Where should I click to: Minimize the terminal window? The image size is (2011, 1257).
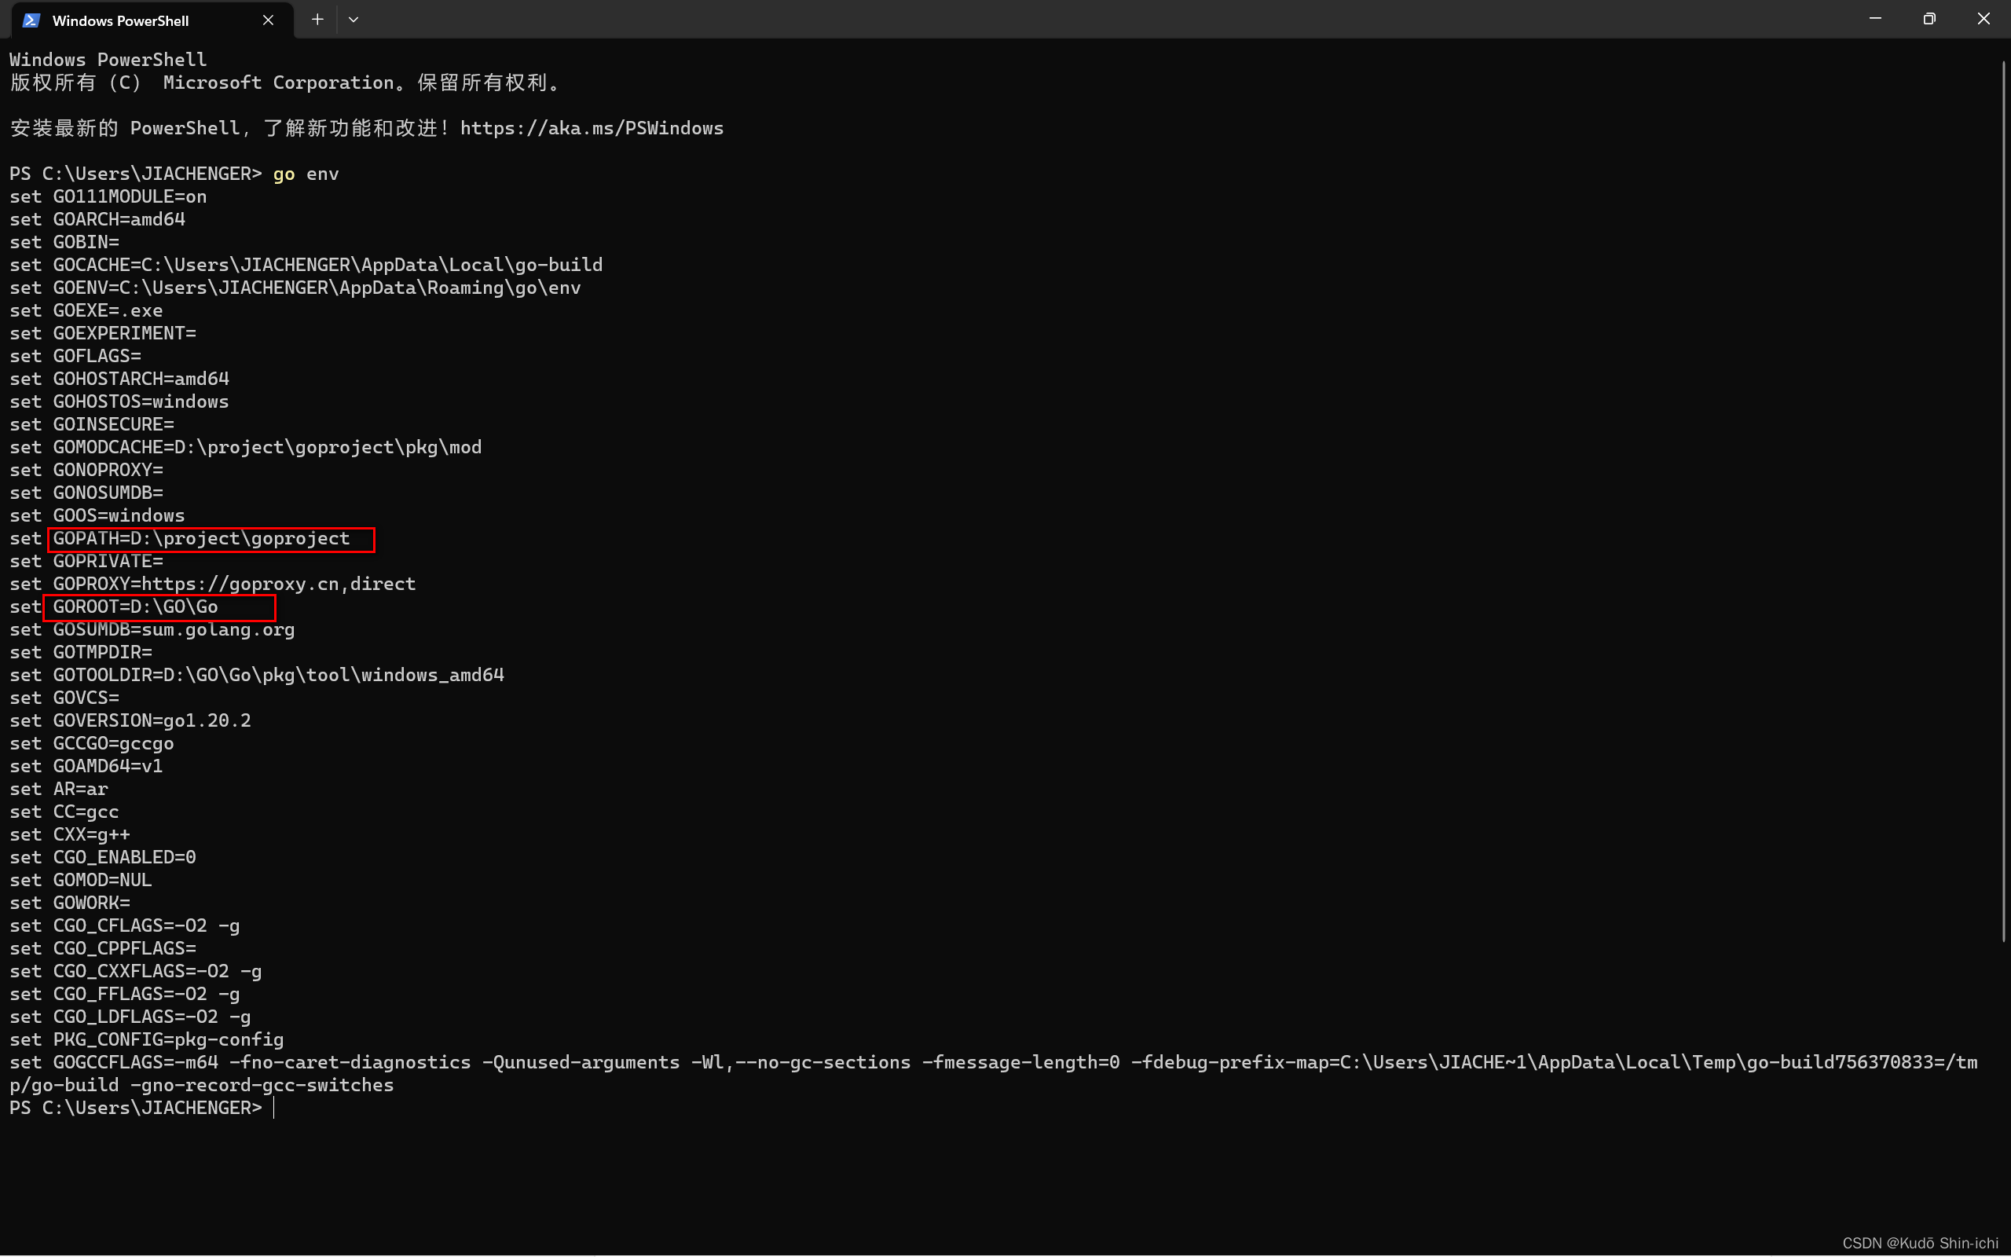1875,19
